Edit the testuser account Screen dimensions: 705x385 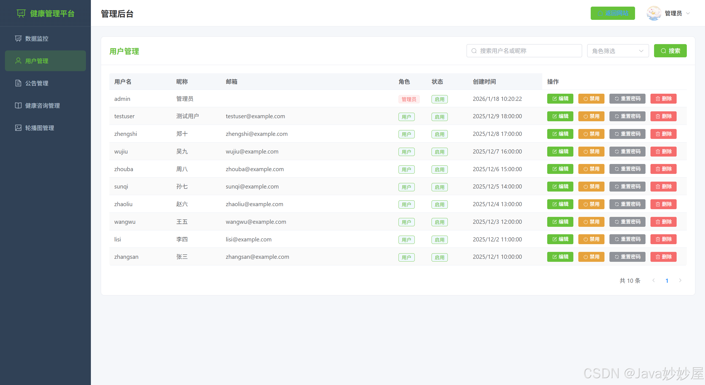tap(560, 116)
